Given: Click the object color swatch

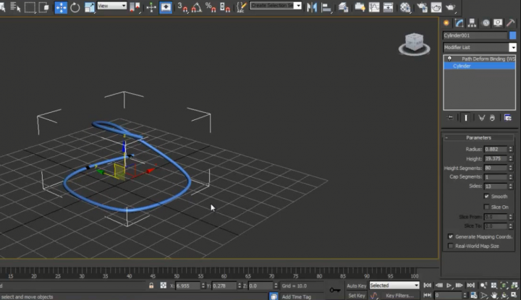Looking at the screenshot, I should coord(512,35).
